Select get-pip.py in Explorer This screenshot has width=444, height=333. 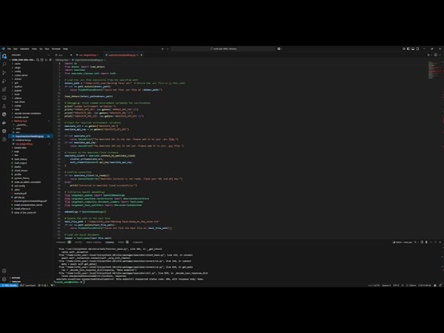click(19, 197)
